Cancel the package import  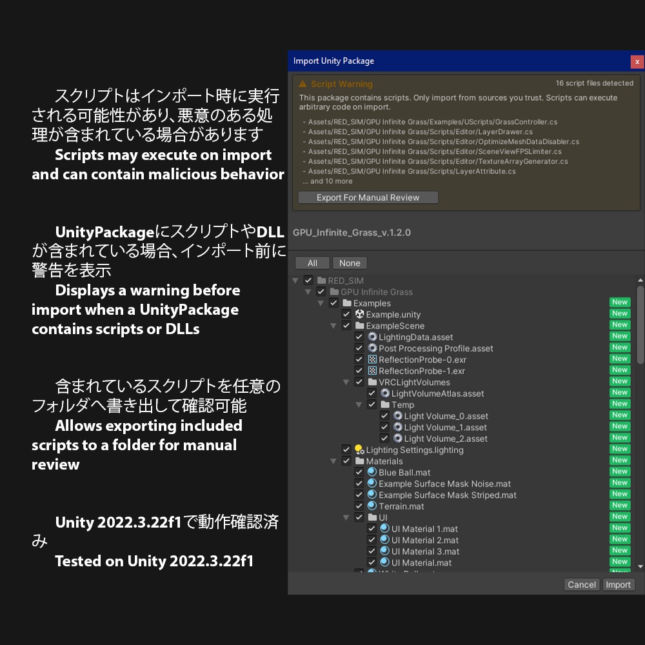(582, 584)
